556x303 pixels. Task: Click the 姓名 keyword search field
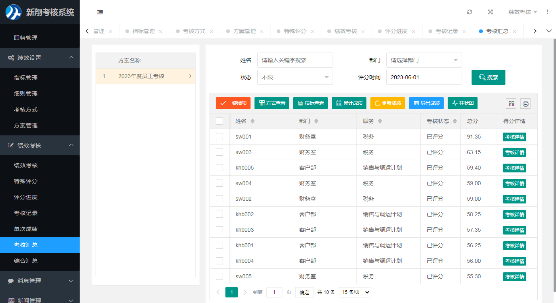pos(295,60)
